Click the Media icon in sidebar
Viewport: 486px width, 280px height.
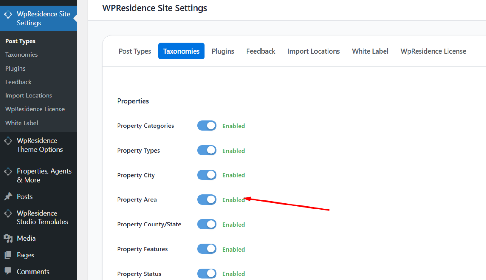point(8,238)
